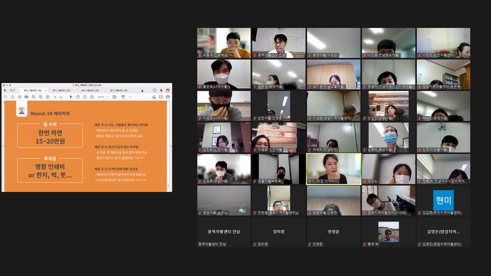Click the page number field showing 58

55,97
